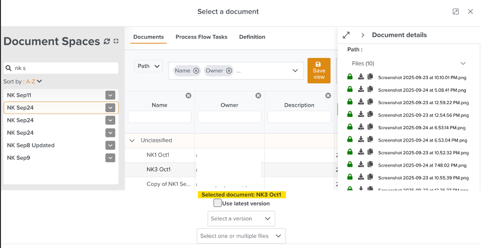Copy Screenshot 2025-09-24 at 5.08.41 PM.png file
481x248 pixels.
coord(370,89)
